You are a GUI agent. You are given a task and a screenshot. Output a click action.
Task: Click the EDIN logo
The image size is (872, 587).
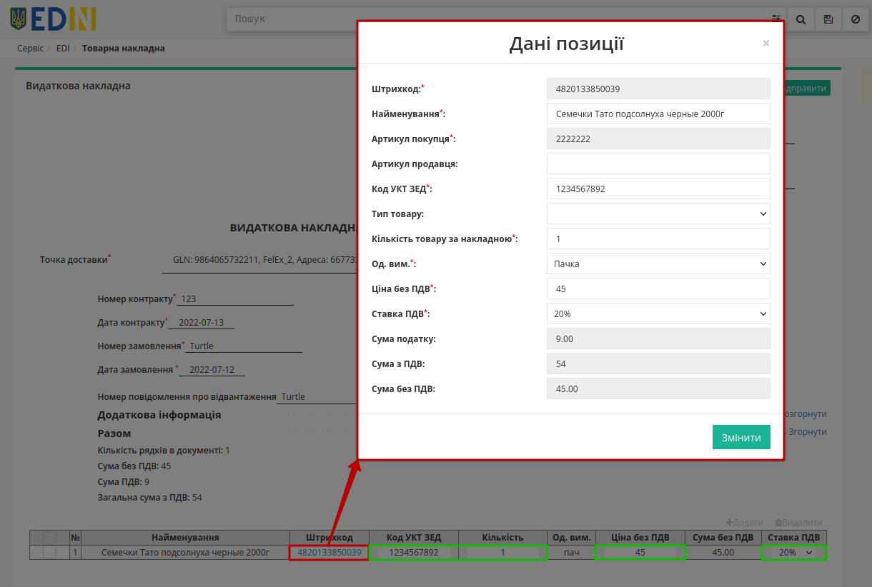pos(54,19)
